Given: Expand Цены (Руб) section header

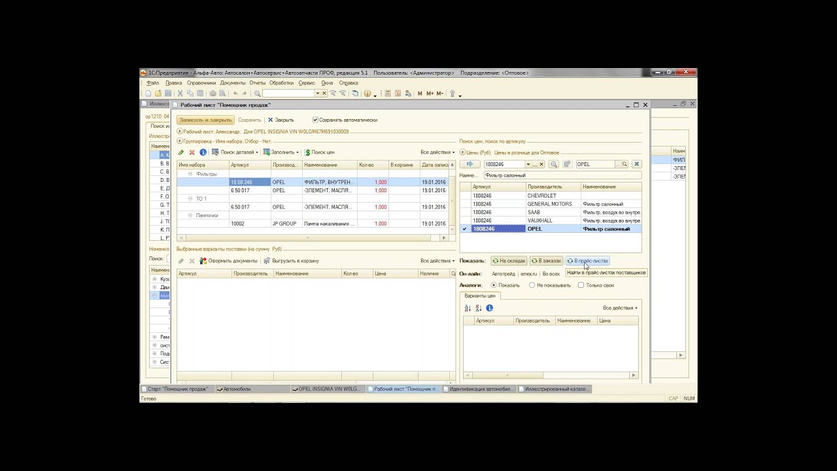Looking at the screenshot, I should [x=462, y=152].
